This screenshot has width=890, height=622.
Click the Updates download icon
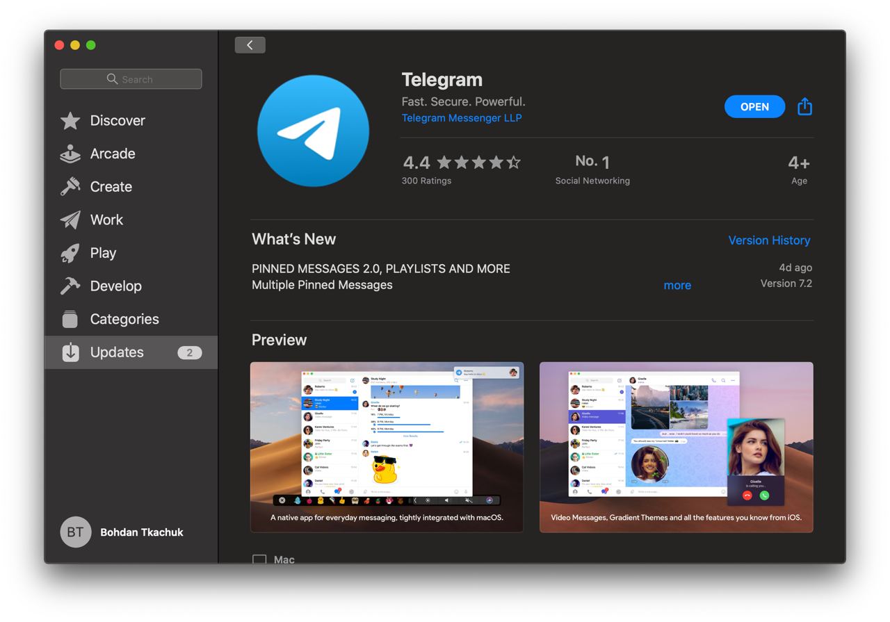click(x=70, y=352)
